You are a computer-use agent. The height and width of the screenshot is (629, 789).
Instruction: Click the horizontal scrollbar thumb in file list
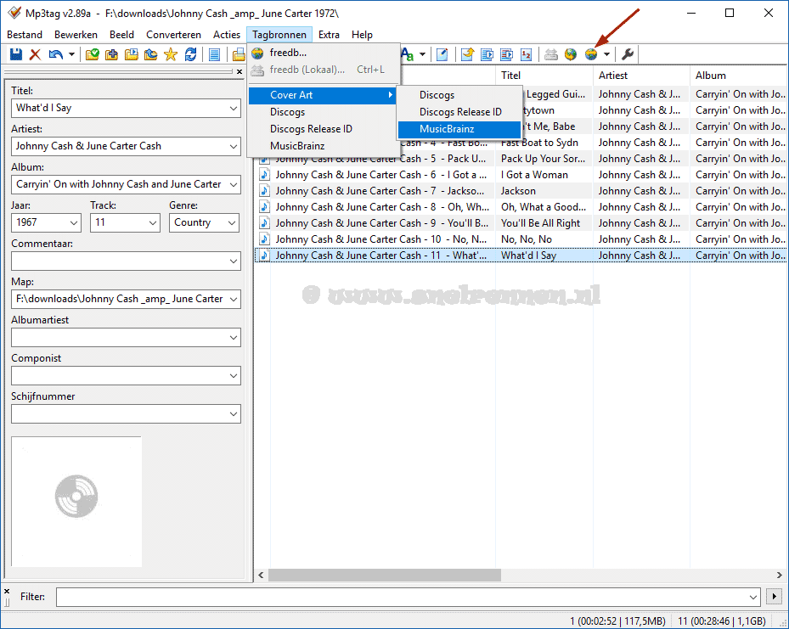(385, 575)
